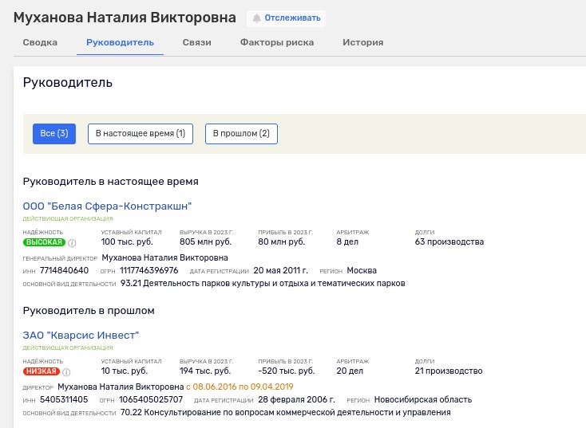Image resolution: width=586 pixels, height=428 pixels.
Task: Switch to the Сводка tab
Action: (x=40, y=42)
